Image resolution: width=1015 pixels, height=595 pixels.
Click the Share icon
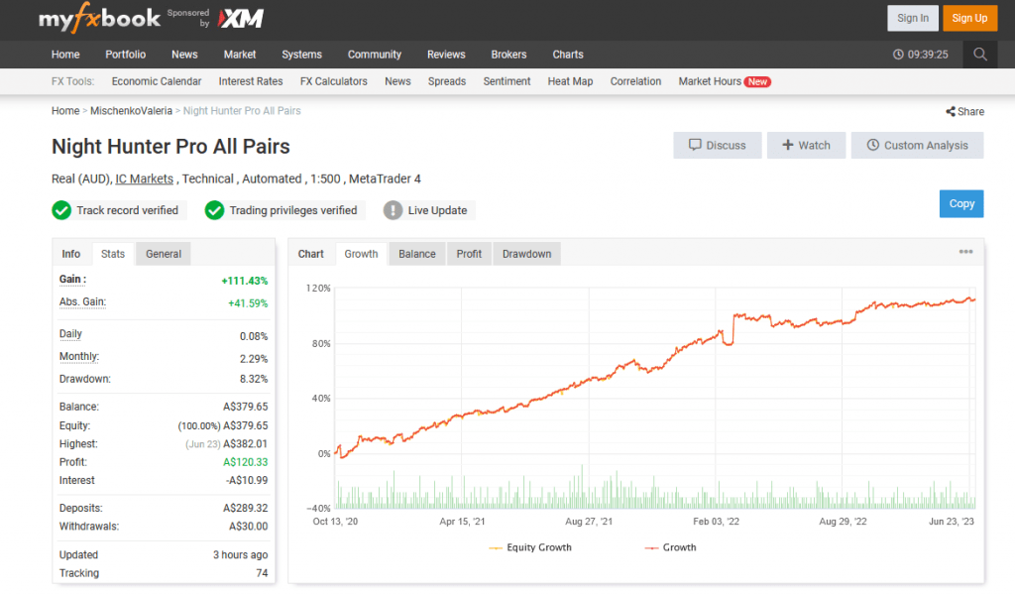(x=951, y=112)
